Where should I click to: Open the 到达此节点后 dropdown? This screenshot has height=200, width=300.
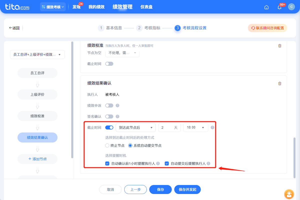[135, 127]
